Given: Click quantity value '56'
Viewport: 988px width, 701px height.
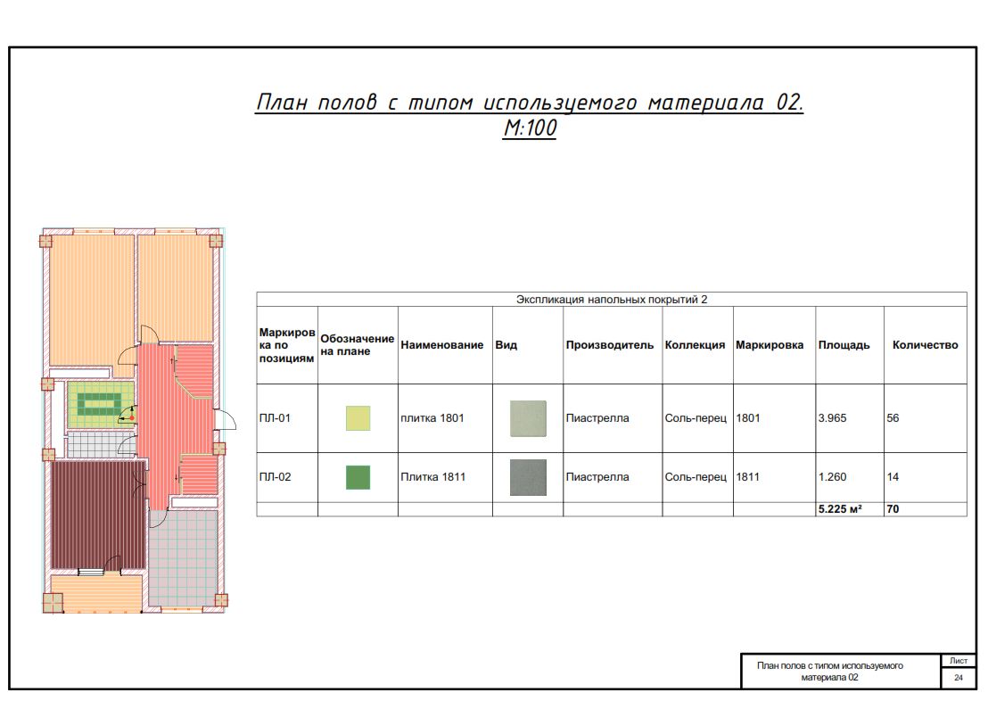Looking at the screenshot, I should [x=893, y=418].
